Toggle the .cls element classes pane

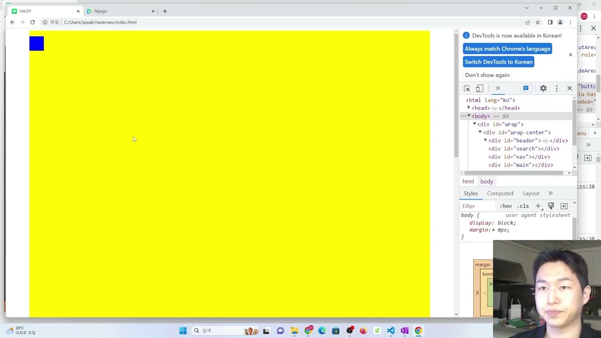[x=523, y=206]
